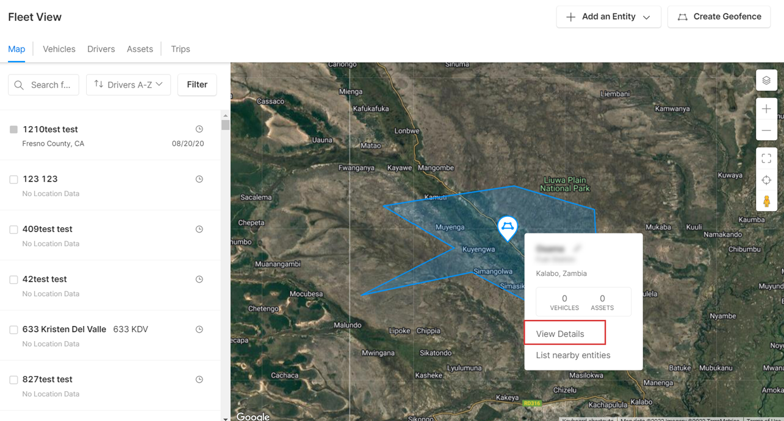Select List nearby entities
Image resolution: width=784 pixels, height=421 pixels.
pos(573,355)
